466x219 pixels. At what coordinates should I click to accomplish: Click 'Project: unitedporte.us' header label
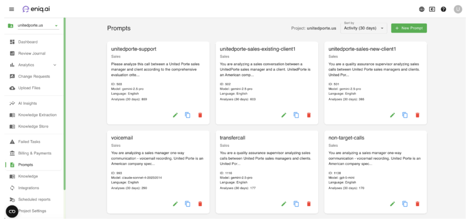tap(314, 28)
